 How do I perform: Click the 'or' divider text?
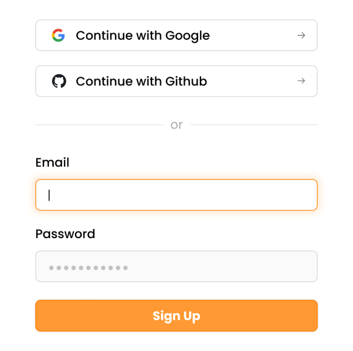tap(176, 124)
